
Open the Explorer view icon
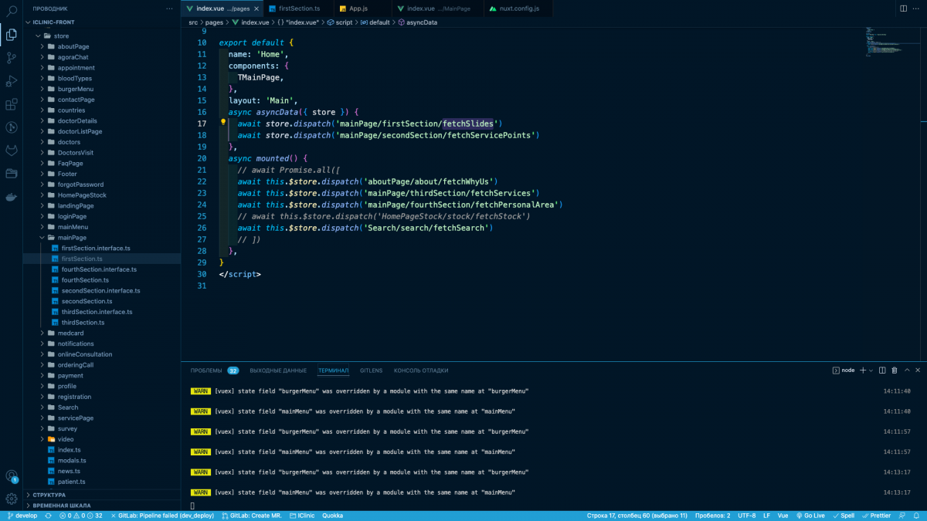point(12,34)
